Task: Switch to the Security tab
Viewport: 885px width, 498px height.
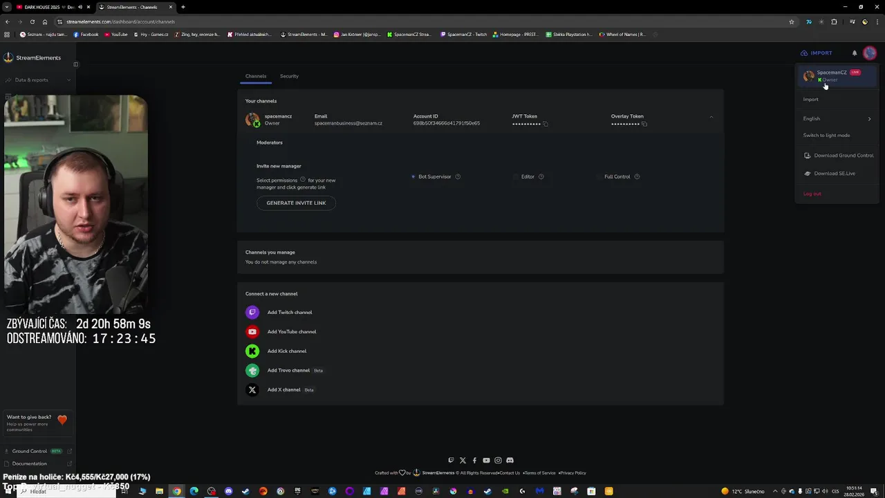Action: pos(289,76)
